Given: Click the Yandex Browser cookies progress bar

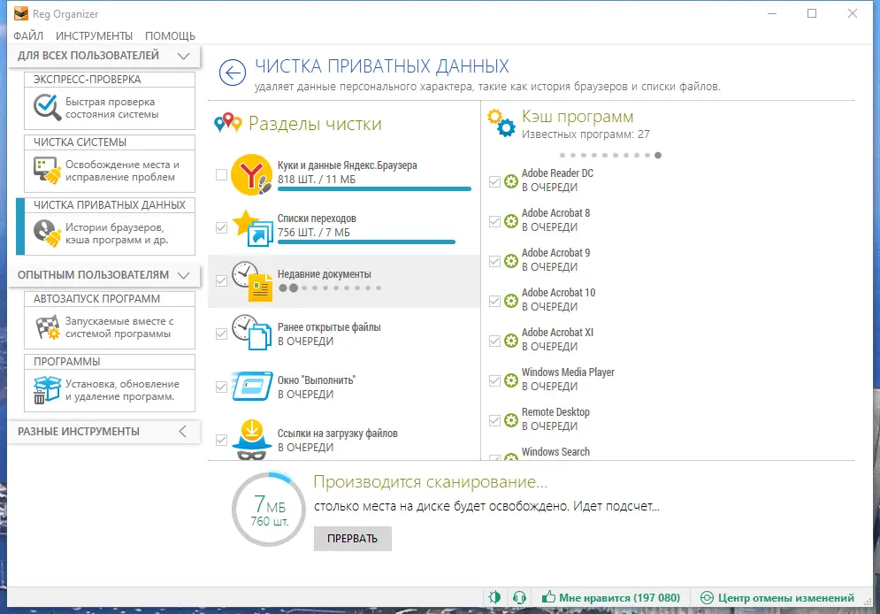Looking at the screenshot, I should pyautogui.click(x=374, y=189).
